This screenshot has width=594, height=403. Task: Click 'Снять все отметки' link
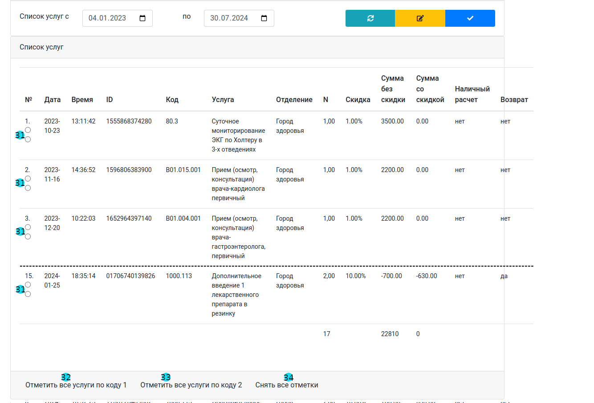coord(286,385)
